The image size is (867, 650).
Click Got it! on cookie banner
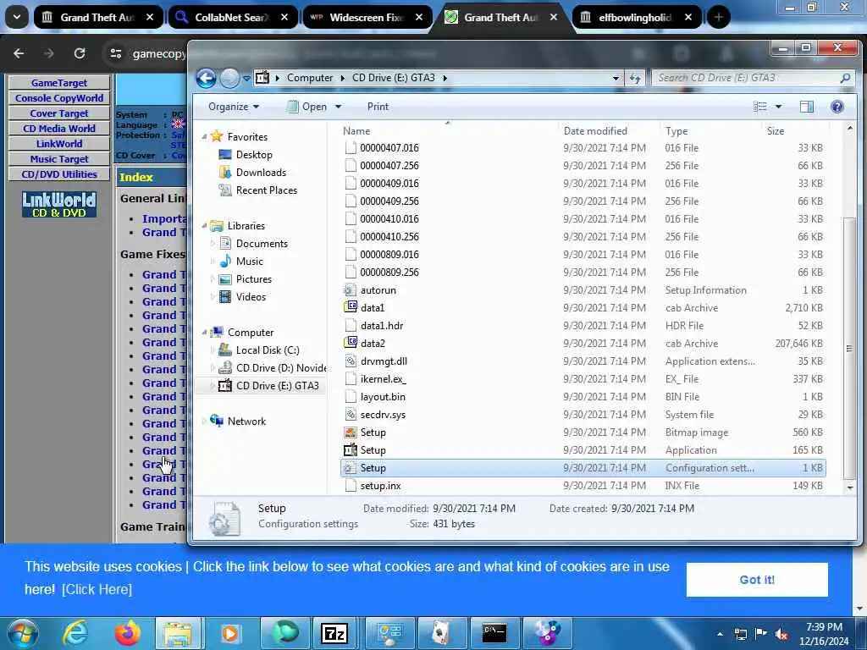pyautogui.click(x=757, y=580)
